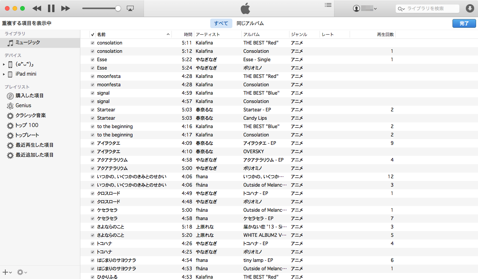
Task: Sort by the ジャンル column header
Action: 305,34
